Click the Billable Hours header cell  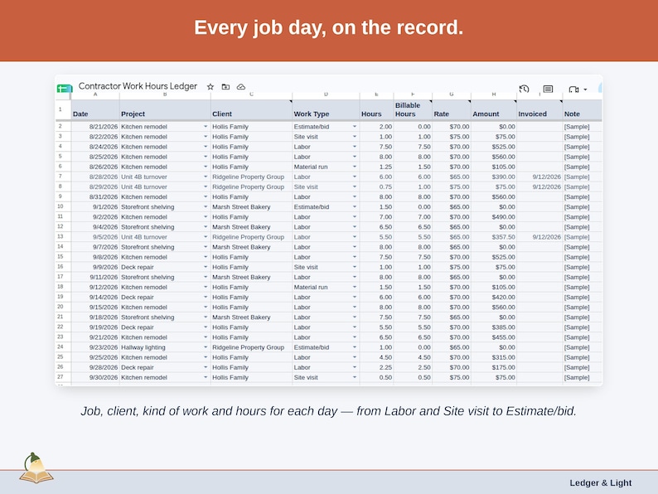pos(413,110)
